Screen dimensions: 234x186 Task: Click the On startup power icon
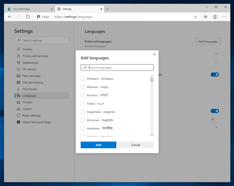pyautogui.click(x=18, y=69)
